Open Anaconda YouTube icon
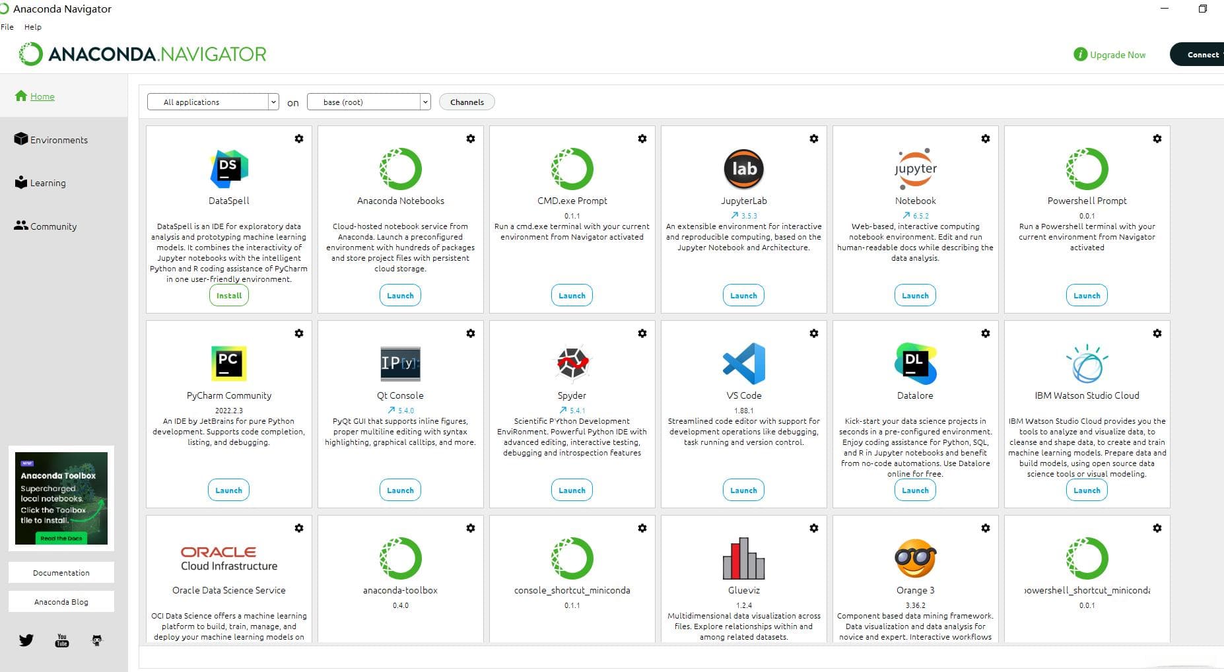Viewport: 1224px width, 672px height. tap(62, 640)
